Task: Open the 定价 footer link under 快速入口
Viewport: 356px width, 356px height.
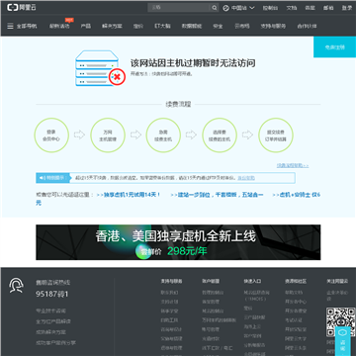Action: [x=248, y=309]
